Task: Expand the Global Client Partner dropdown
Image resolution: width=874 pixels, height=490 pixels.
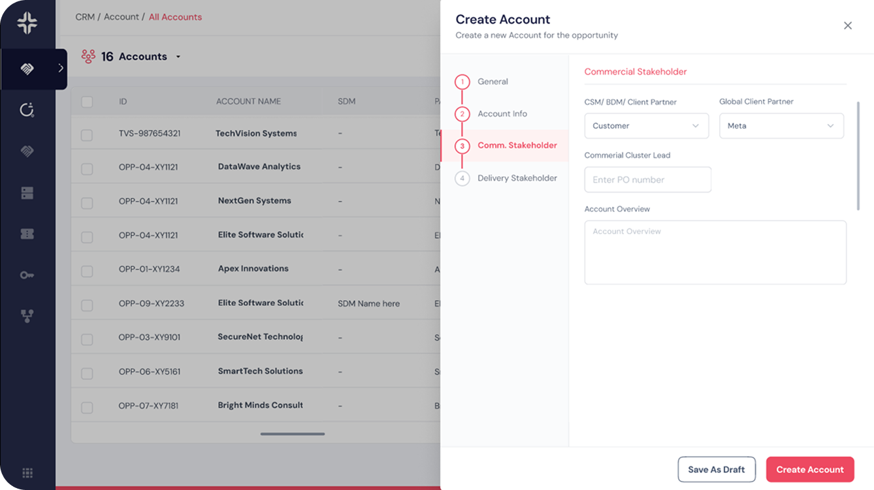Action: [x=781, y=126]
